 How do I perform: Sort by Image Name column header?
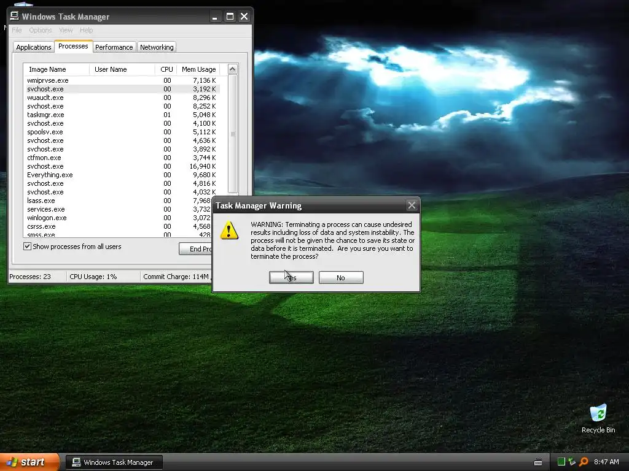(56, 69)
